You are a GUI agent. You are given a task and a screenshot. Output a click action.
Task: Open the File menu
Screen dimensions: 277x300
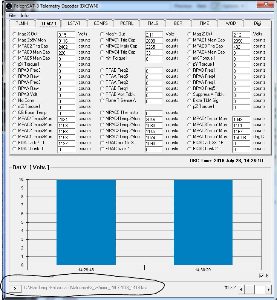[12, 15]
